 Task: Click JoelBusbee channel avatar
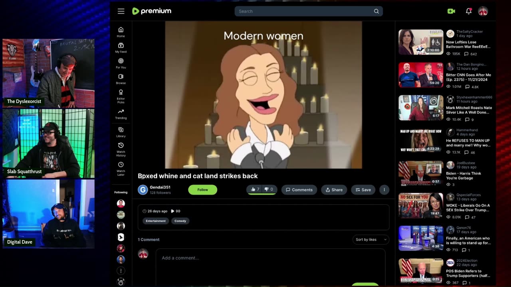(450, 165)
